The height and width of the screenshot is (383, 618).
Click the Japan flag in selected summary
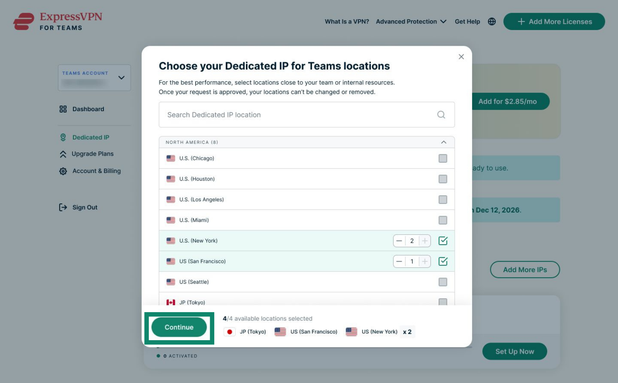click(x=229, y=332)
